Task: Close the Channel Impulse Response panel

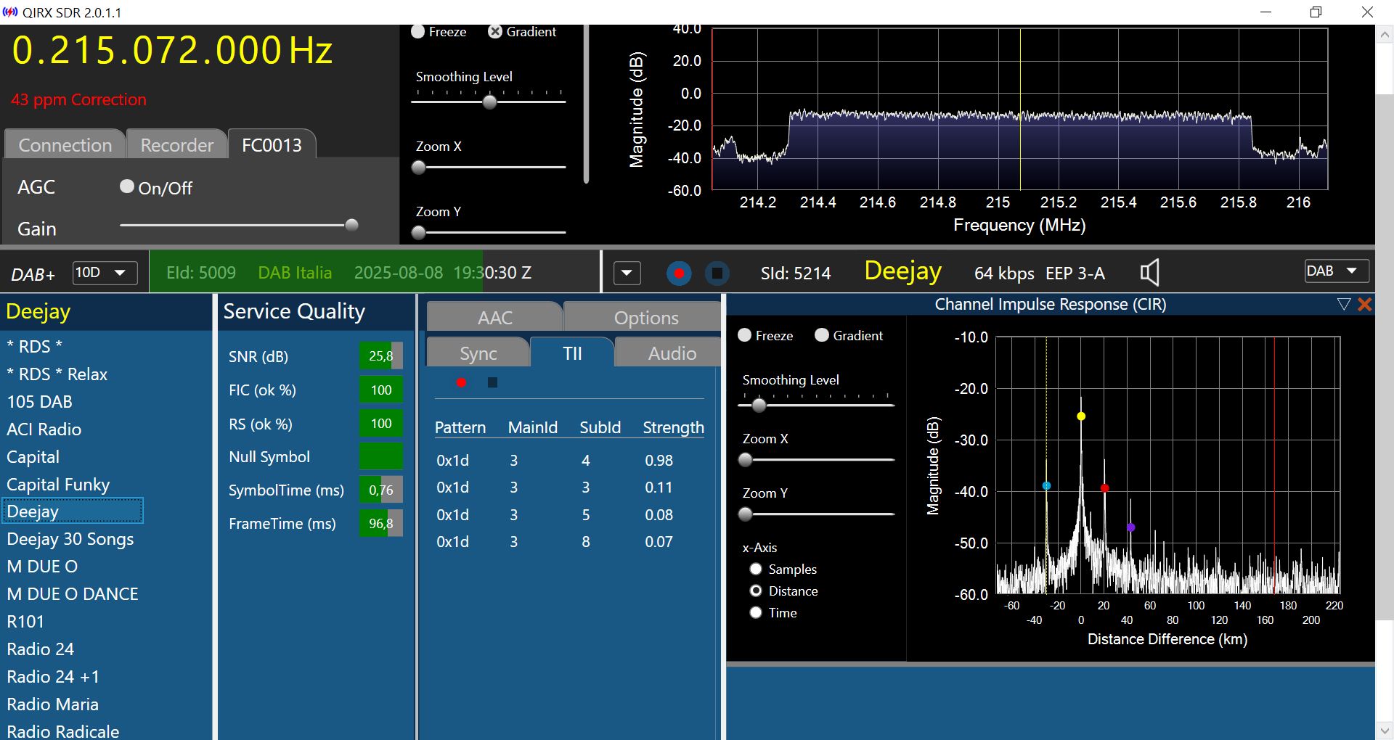Action: [x=1365, y=305]
